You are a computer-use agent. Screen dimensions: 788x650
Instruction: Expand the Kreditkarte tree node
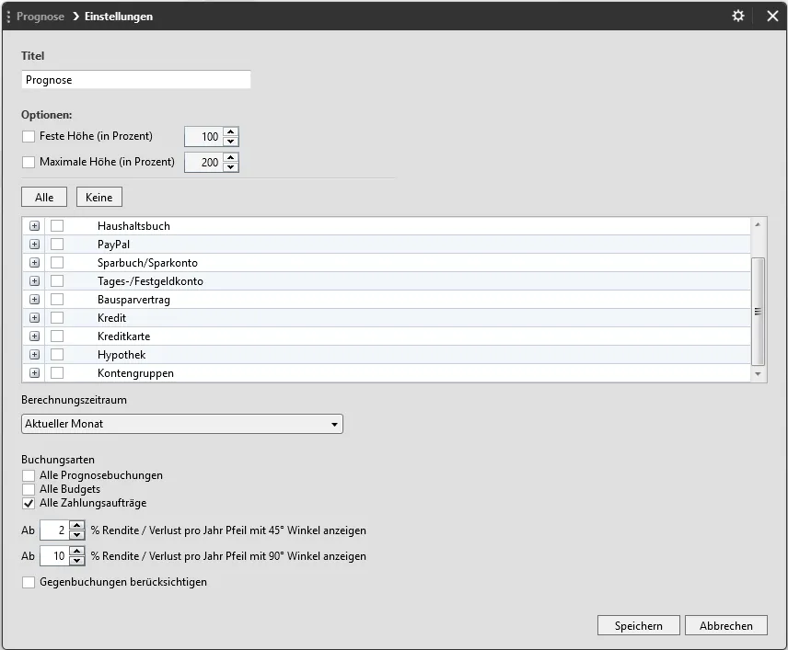click(x=35, y=336)
